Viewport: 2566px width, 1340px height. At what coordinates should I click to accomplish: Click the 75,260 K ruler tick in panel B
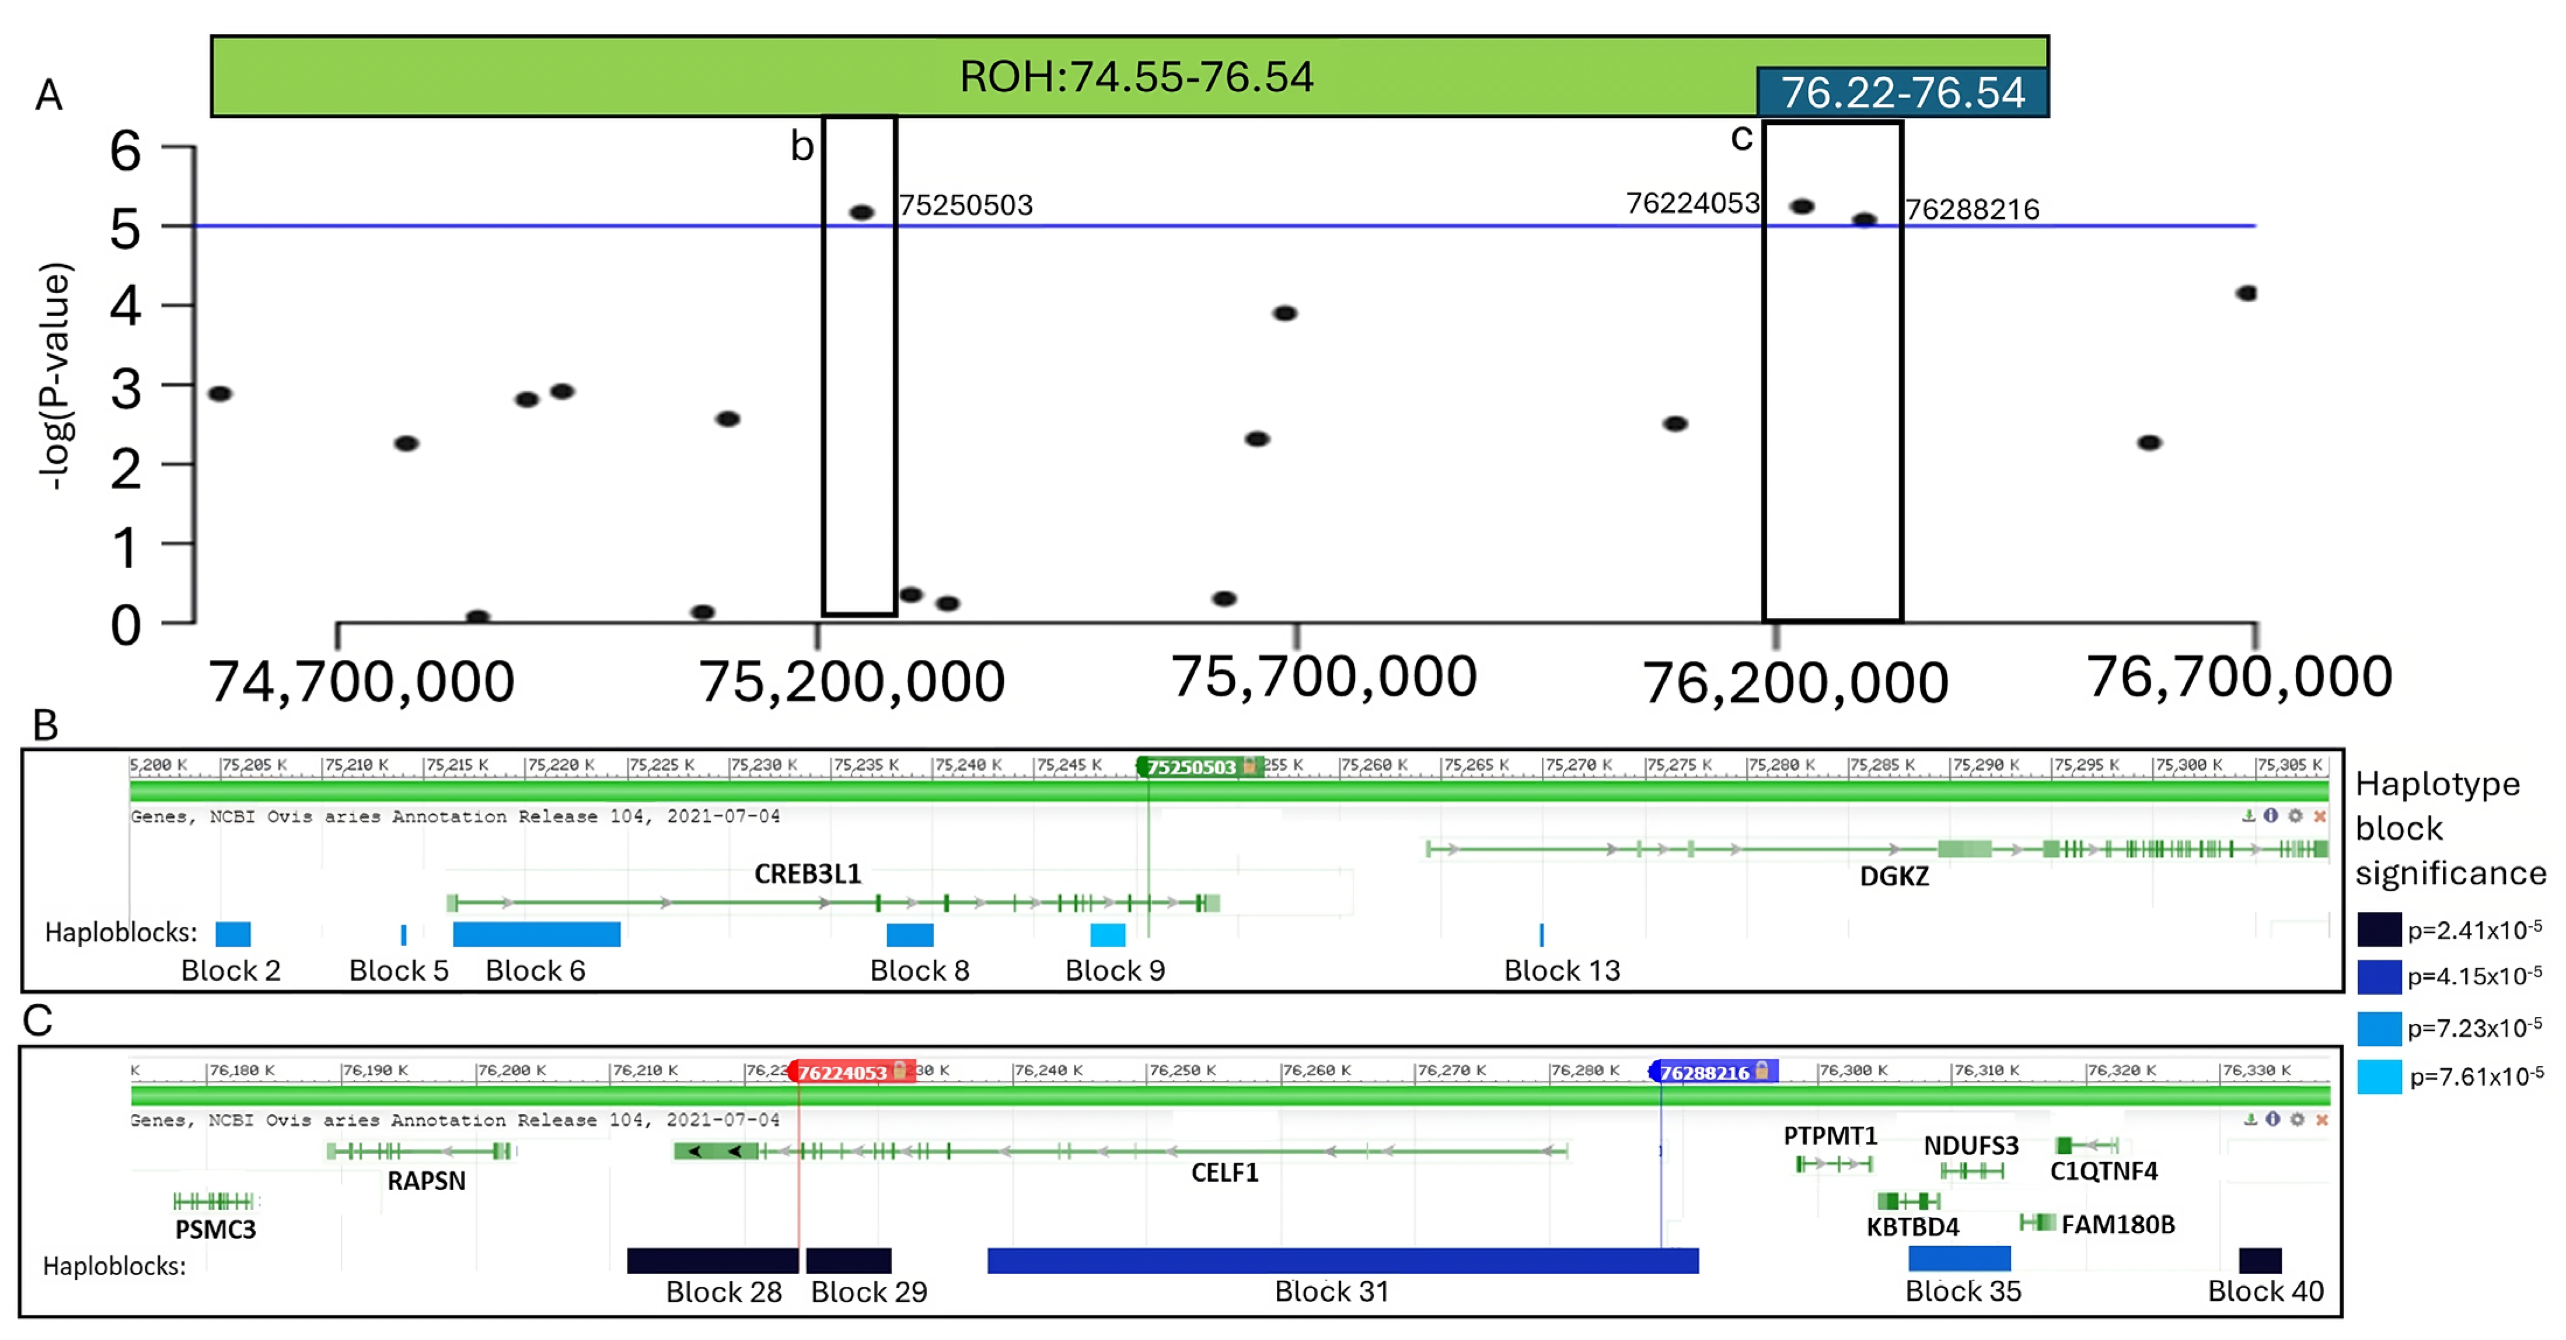1374,765
